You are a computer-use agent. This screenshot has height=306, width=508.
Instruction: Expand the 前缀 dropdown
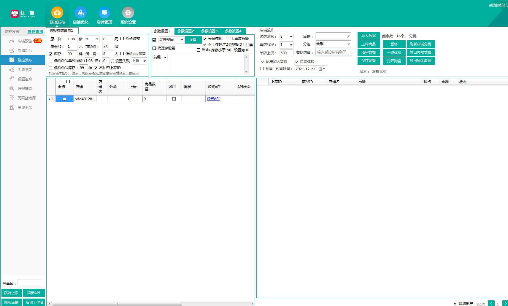point(165,57)
